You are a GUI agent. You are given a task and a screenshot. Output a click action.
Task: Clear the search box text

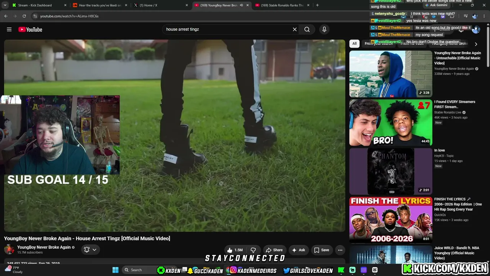click(x=295, y=30)
